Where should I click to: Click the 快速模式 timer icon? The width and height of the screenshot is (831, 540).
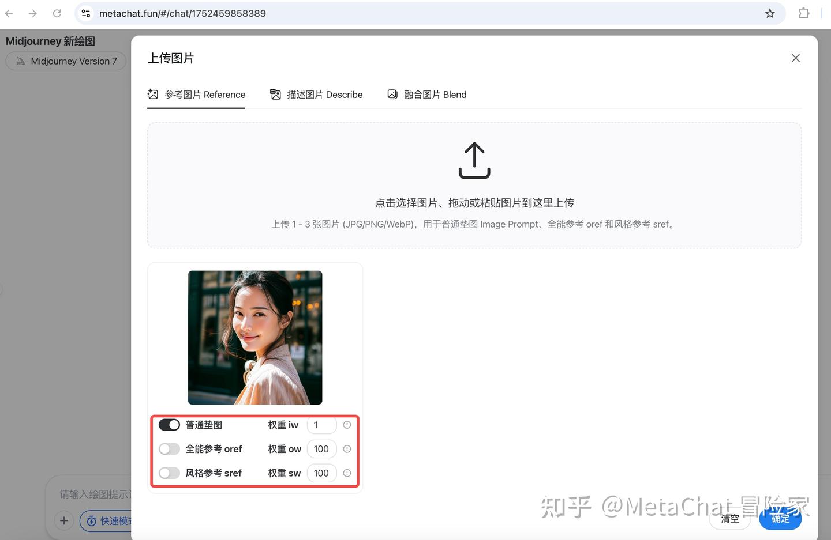tap(91, 520)
